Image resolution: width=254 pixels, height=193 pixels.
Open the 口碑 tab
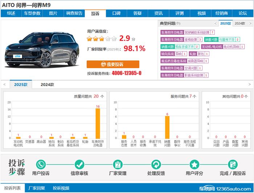pos(116,13)
